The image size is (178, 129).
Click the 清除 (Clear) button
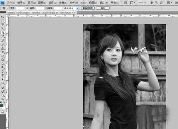(x=103, y=8)
